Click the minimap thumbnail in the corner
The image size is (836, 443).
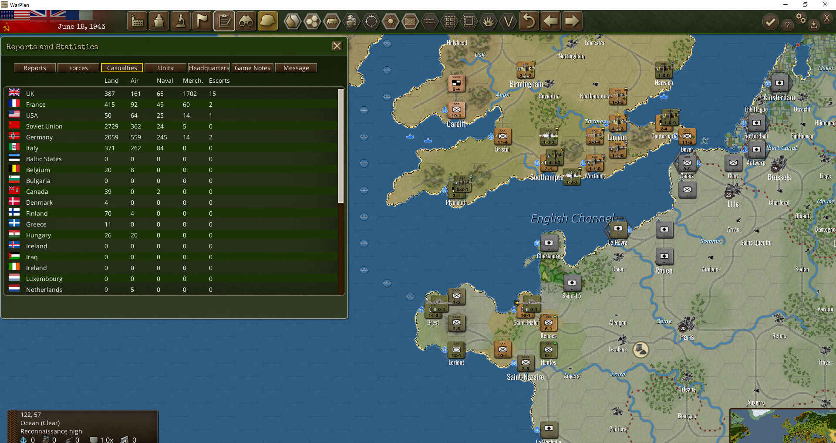(x=783, y=426)
